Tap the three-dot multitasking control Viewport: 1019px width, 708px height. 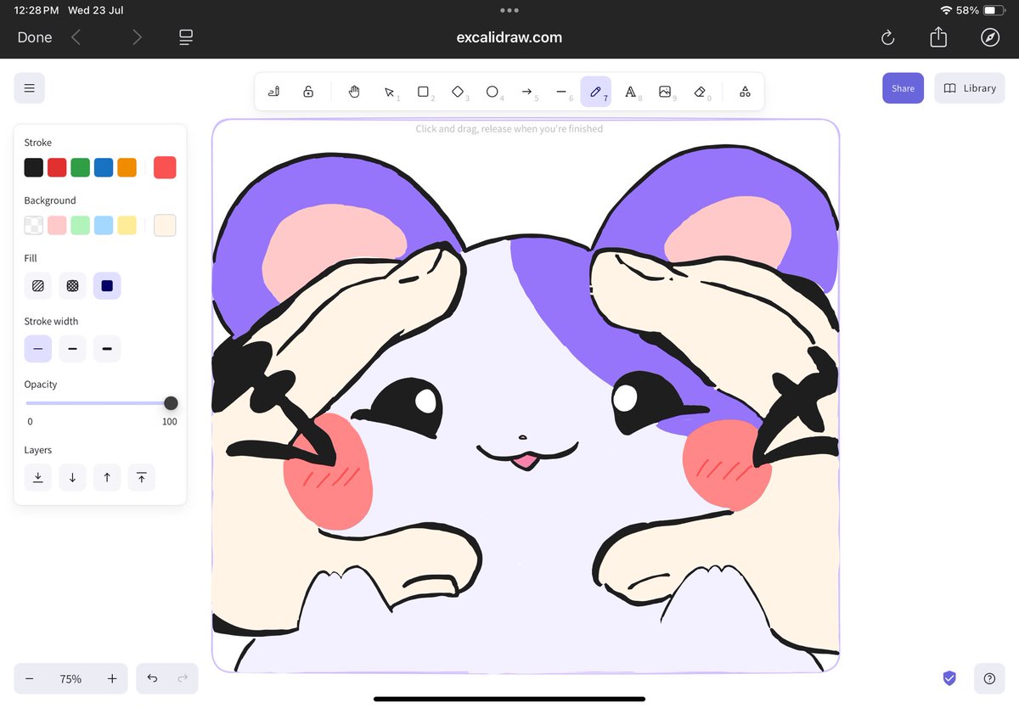509,10
